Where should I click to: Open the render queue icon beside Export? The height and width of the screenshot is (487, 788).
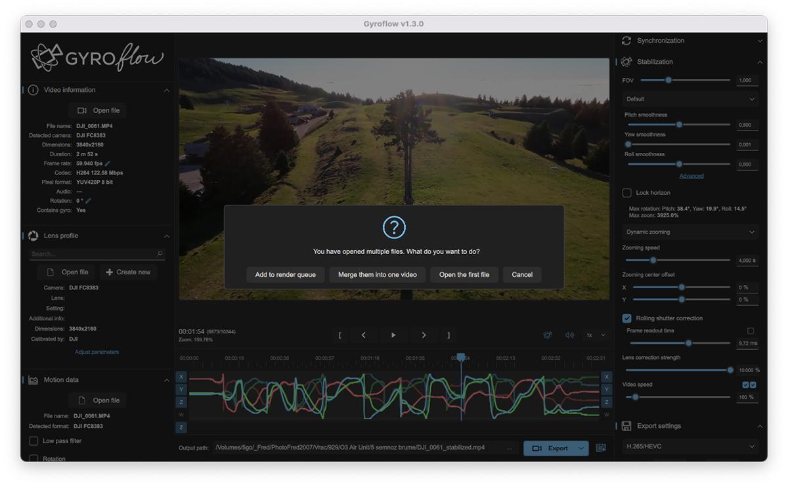(x=601, y=448)
